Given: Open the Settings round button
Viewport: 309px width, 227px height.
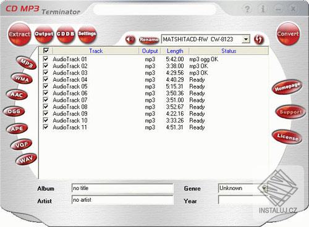Looking at the screenshot, I should 87,34.
